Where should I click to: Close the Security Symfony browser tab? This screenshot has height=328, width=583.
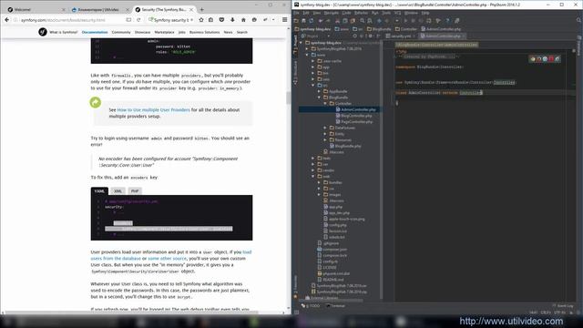click(192, 9)
